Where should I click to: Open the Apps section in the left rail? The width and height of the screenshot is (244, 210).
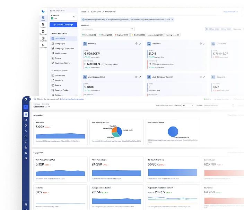coord(43,18)
